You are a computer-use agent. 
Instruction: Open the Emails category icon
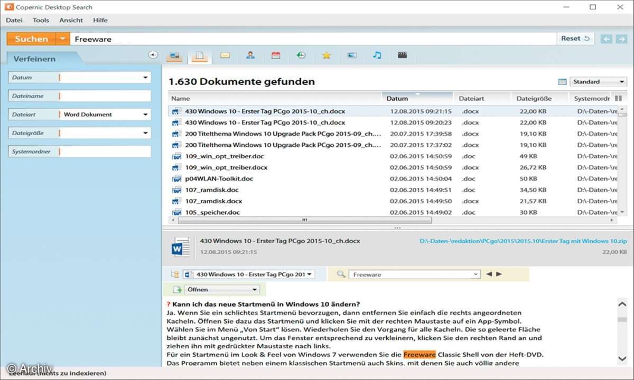click(225, 55)
